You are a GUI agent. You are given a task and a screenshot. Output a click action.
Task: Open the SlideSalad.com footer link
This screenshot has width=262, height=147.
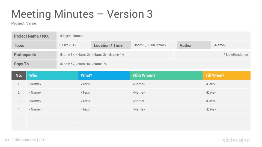[25, 140]
